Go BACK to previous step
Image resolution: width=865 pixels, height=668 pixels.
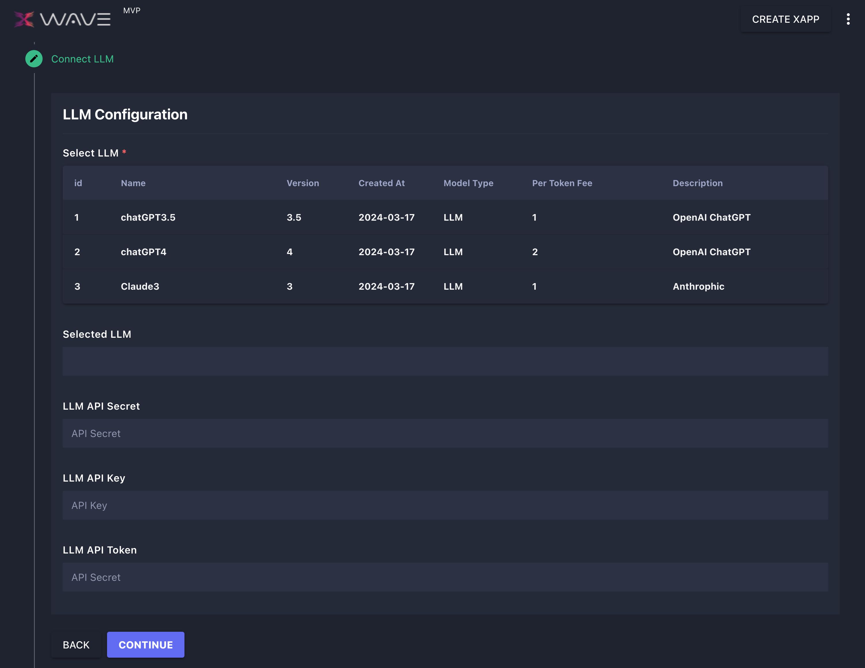tap(76, 645)
